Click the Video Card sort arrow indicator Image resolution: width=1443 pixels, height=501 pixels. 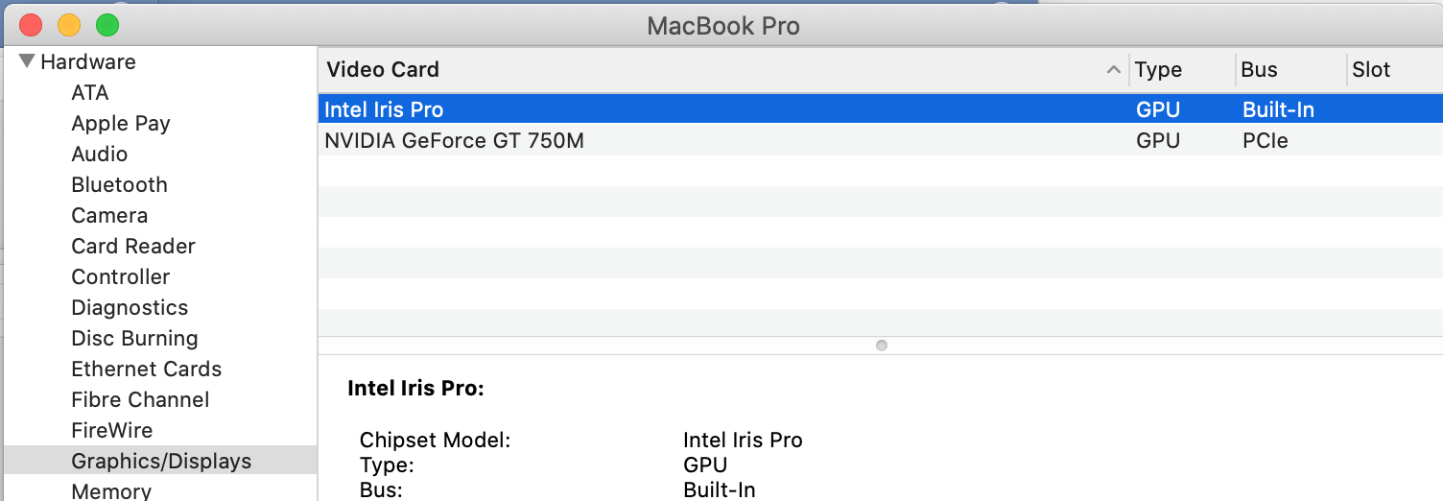click(1113, 70)
